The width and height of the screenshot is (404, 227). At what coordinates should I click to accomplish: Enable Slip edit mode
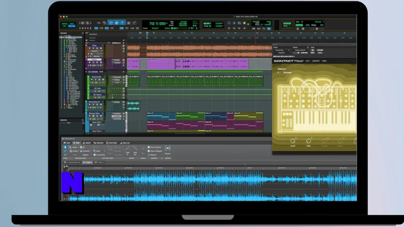tap(64, 26)
